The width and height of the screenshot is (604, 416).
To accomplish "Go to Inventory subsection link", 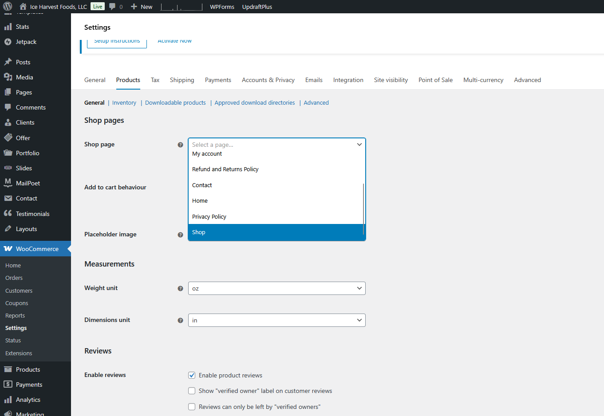I will [124, 102].
